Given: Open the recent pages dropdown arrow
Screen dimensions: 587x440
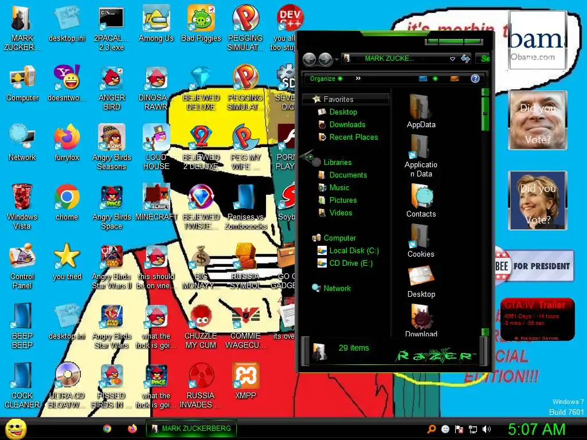Looking at the screenshot, I should [336, 59].
